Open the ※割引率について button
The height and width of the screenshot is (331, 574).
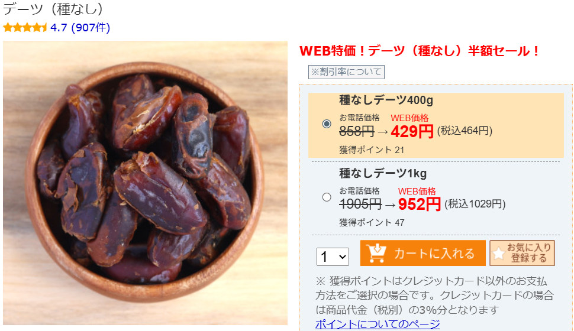click(x=346, y=72)
